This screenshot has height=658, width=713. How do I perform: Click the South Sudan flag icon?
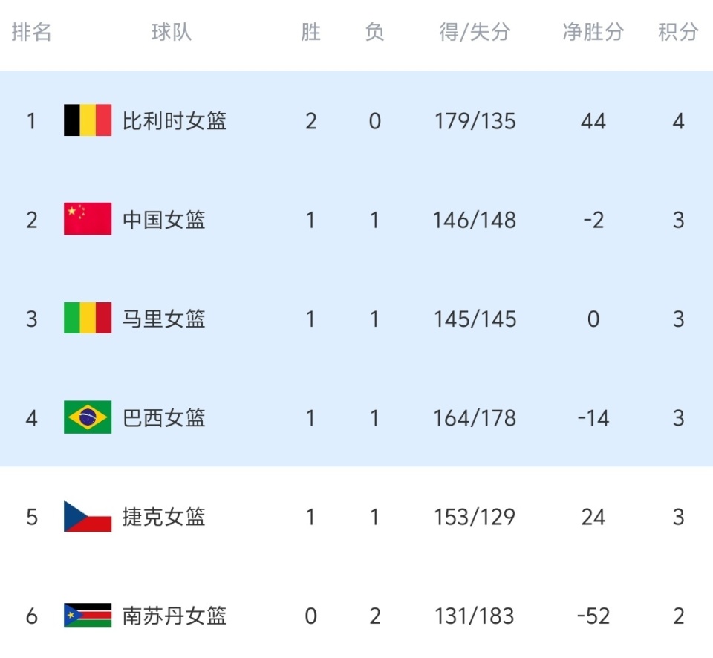point(88,616)
